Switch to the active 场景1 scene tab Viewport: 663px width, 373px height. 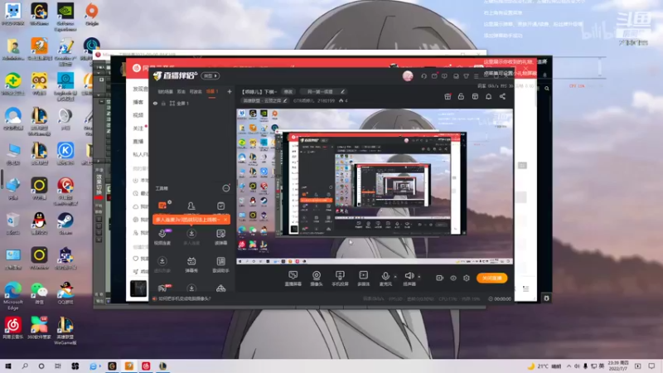[x=212, y=91]
